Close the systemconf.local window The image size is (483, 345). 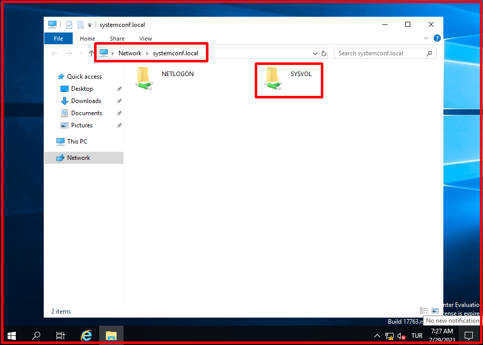click(x=431, y=24)
